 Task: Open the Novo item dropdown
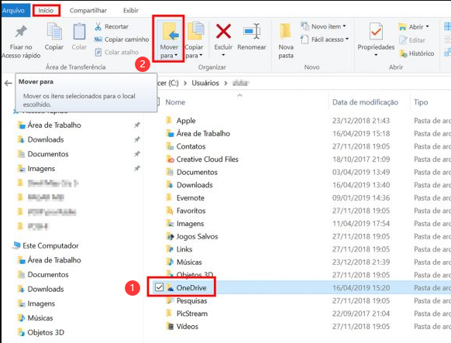323,26
